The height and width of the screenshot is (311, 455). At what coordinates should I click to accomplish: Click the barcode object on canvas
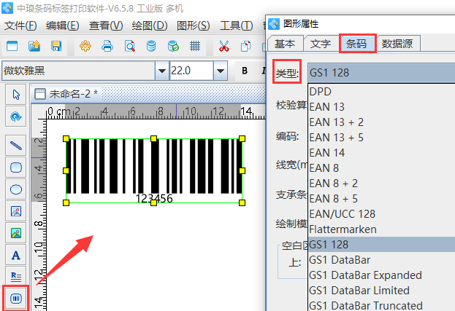[153, 166]
